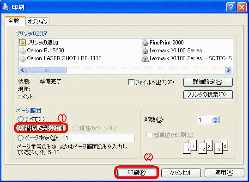Enable the ファイルへ出力(F) checkbox
Viewport: 249px width, 182px height.
pos(131,82)
